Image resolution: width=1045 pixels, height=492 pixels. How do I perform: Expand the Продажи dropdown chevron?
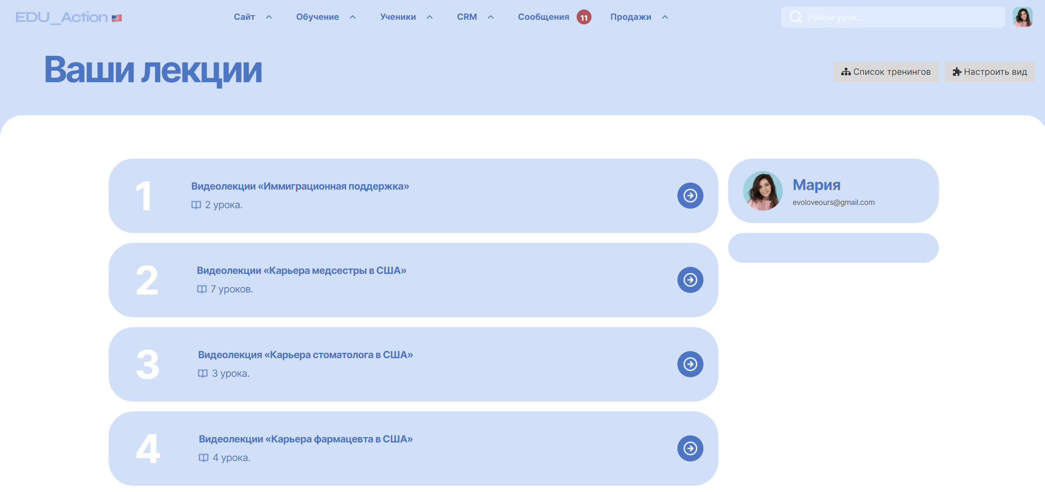[665, 17]
